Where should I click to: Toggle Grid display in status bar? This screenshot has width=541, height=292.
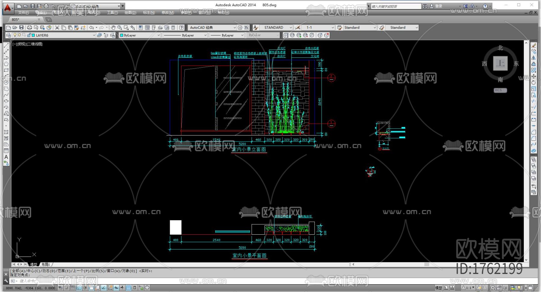tap(72, 288)
